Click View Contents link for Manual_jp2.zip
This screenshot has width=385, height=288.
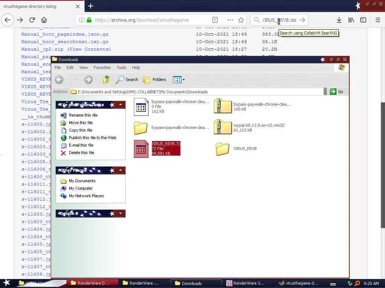89,49
